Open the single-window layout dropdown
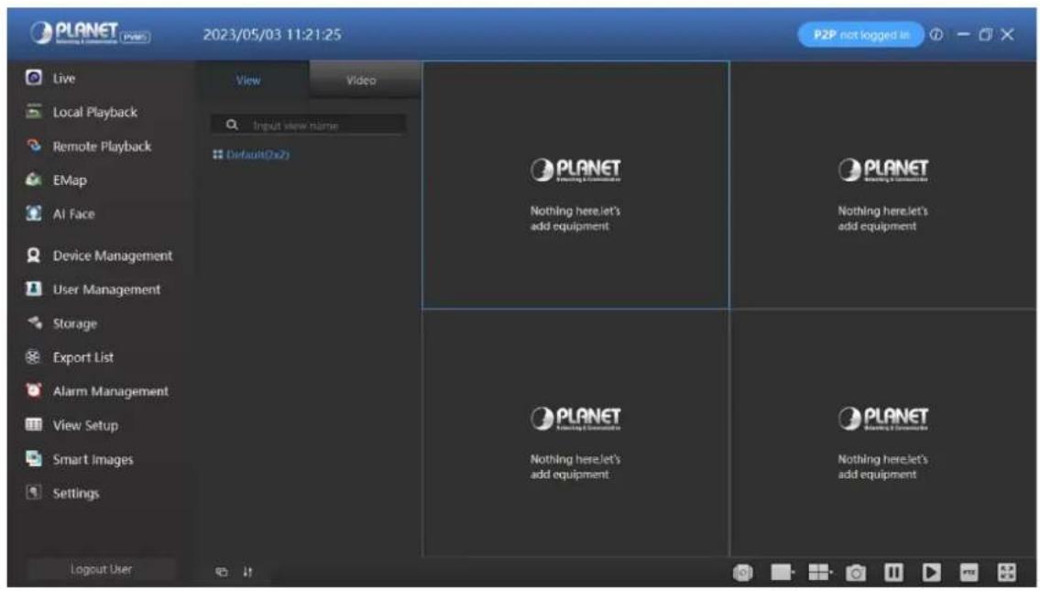The image size is (1040, 591). tap(783, 572)
